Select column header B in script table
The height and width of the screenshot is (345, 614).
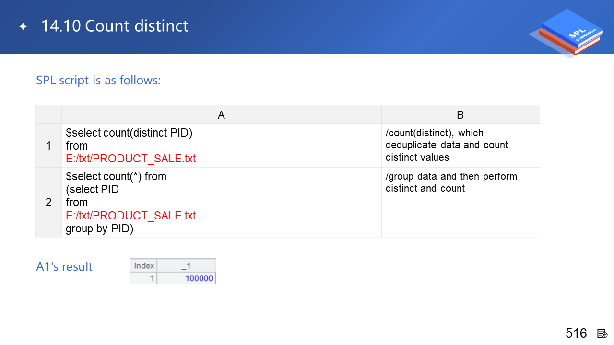(460, 115)
